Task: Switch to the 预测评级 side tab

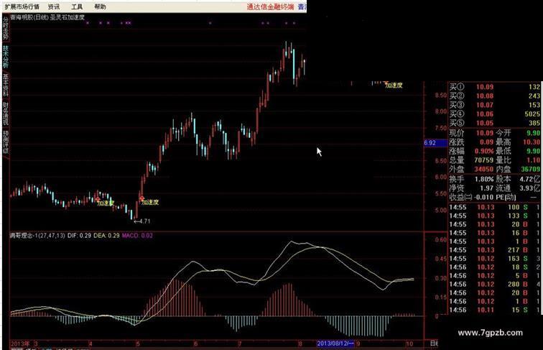Action: pos(6,142)
